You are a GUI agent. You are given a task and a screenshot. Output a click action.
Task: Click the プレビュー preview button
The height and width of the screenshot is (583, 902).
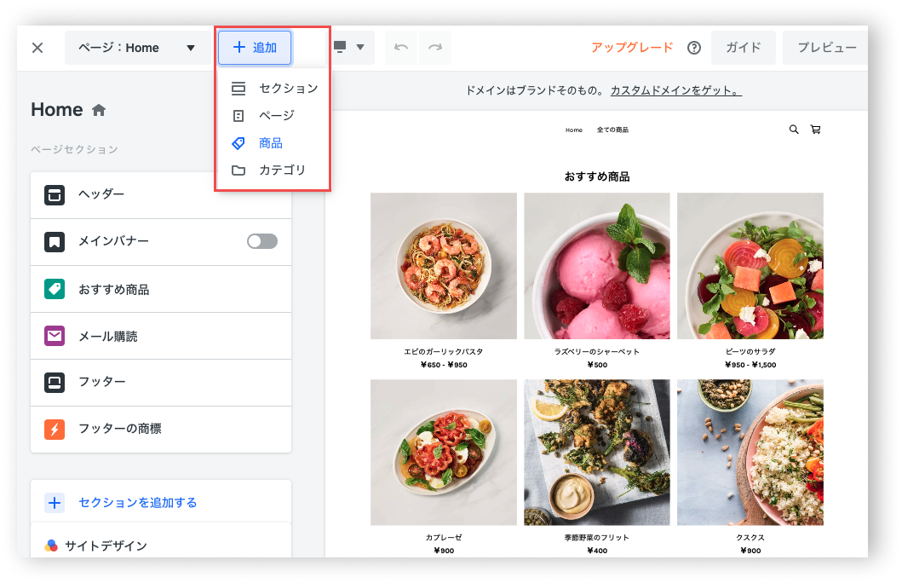tap(826, 48)
